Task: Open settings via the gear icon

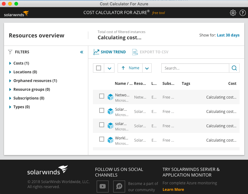Action: [233, 13]
